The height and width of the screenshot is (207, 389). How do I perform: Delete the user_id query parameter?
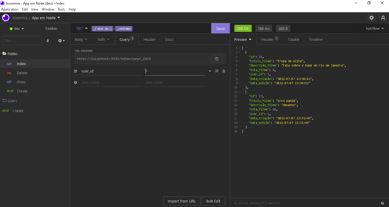click(x=224, y=71)
